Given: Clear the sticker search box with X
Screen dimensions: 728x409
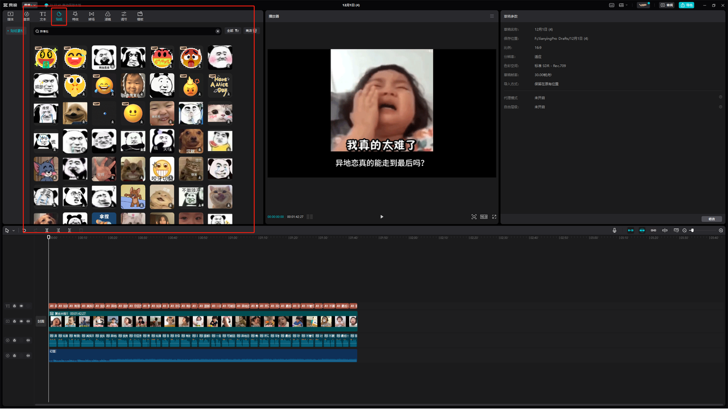Looking at the screenshot, I should (217, 31).
